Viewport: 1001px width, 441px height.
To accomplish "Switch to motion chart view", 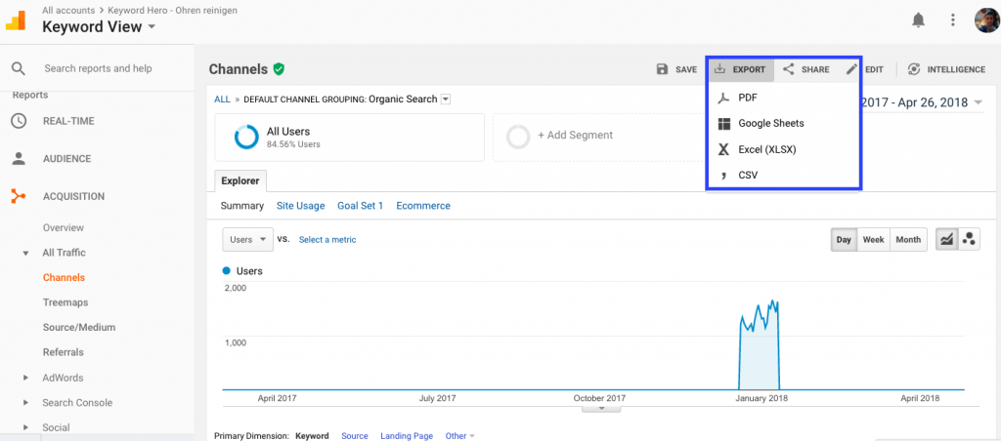I will (x=969, y=240).
